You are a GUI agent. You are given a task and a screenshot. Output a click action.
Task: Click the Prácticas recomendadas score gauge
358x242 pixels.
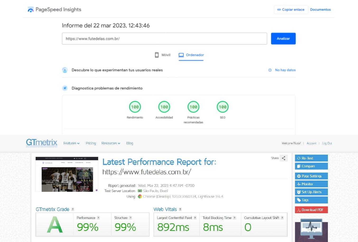pyautogui.click(x=193, y=107)
